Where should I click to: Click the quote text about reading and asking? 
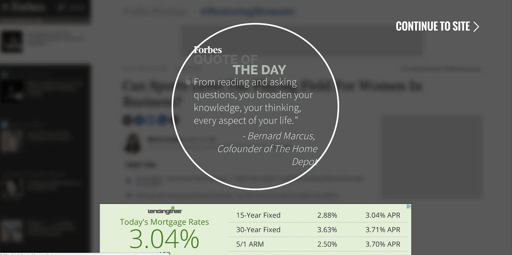tap(253, 101)
